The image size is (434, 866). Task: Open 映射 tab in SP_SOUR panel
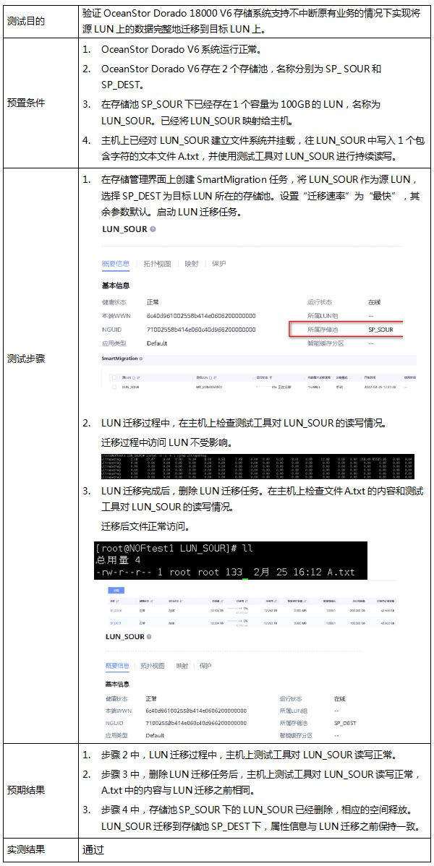(x=192, y=264)
